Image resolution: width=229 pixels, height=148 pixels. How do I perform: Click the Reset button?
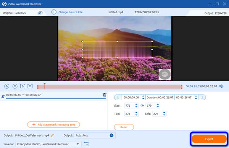124,127
